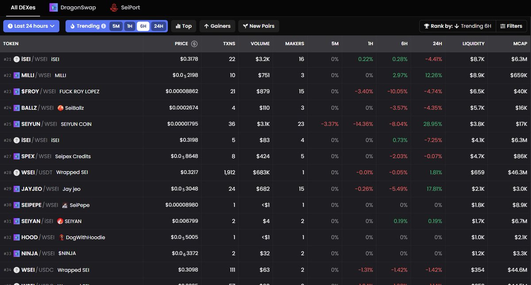The width and height of the screenshot is (531, 285).
Task: Show New Pairs list
Action: coord(258,26)
